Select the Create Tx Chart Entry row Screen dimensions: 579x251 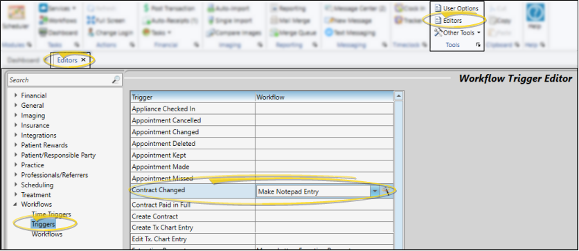[x=262, y=227]
